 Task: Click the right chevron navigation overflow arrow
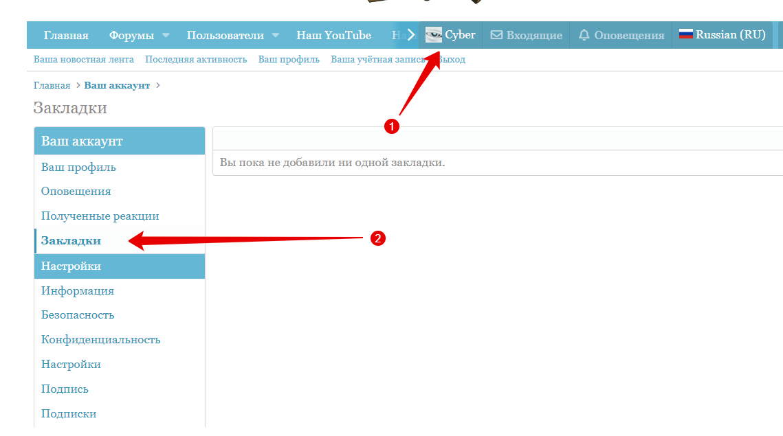point(411,35)
